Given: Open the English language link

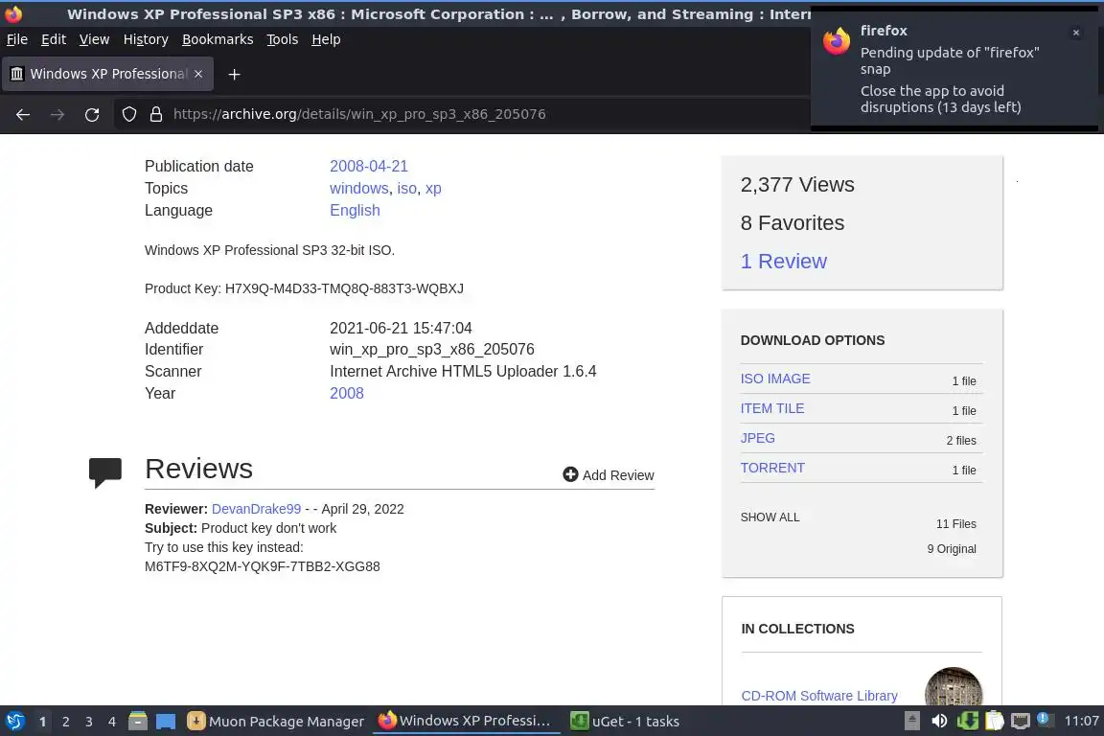Looking at the screenshot, I should (355, 211).
